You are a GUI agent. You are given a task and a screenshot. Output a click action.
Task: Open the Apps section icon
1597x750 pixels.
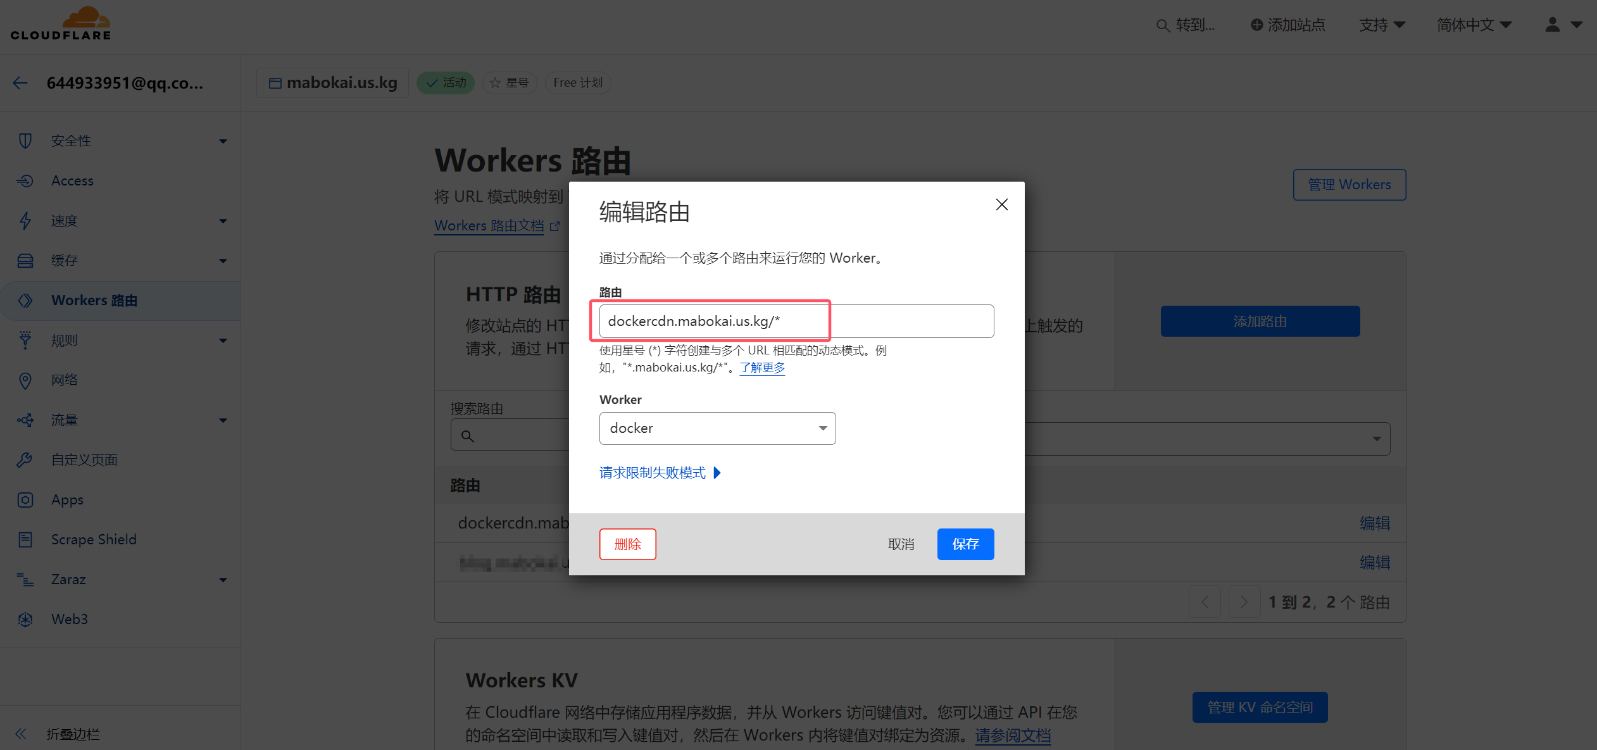click(25, 499)
